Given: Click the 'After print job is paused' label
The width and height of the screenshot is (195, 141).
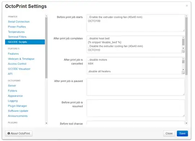Looking at the screenshot, I should pos(68,81).
